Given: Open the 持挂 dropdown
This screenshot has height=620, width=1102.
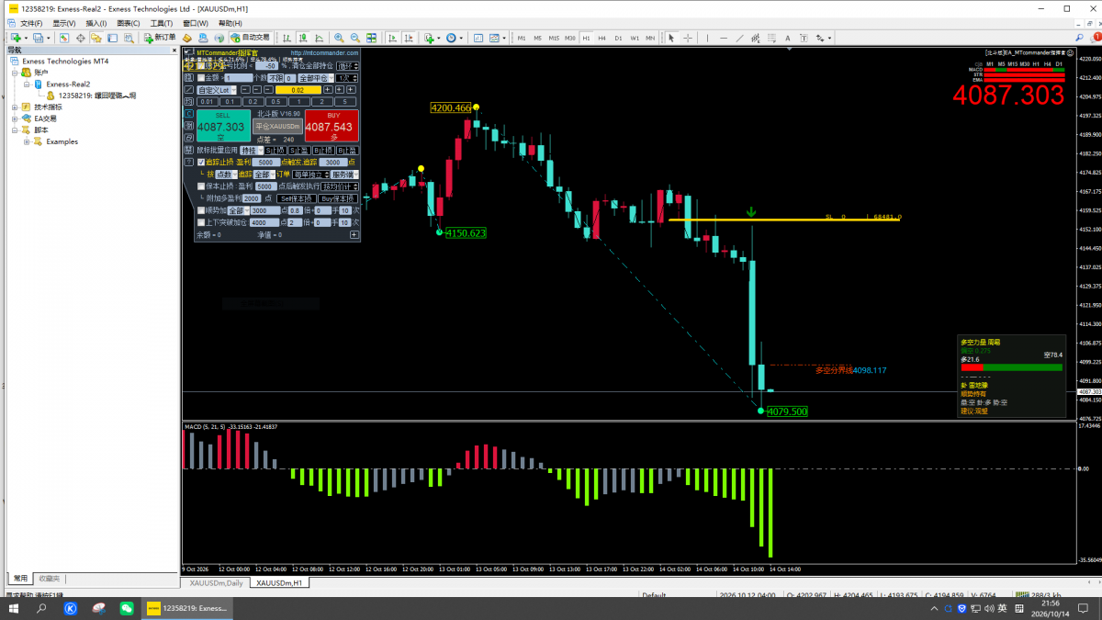Looking at the screenshot, I should 252,150.
